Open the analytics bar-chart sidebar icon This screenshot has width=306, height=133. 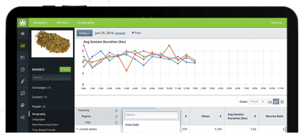coord(23,46)
